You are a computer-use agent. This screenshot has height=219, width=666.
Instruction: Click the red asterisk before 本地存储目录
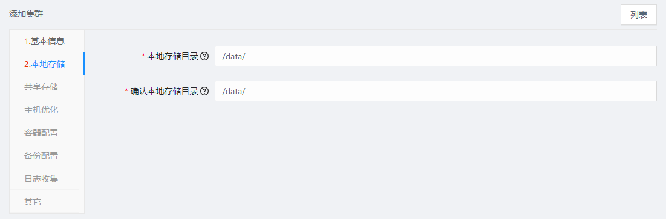143,56
